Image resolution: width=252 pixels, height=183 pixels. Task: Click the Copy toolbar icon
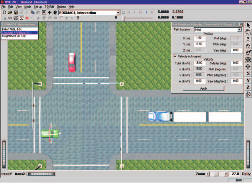[33, 12]
